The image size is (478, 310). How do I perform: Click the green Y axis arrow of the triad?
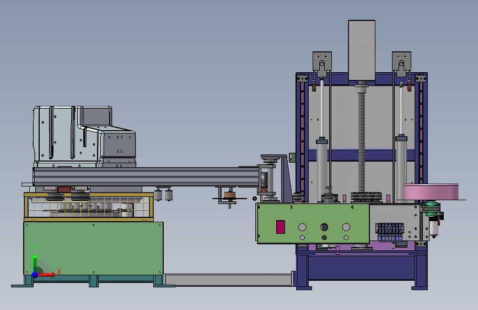[x=35, y=261]
